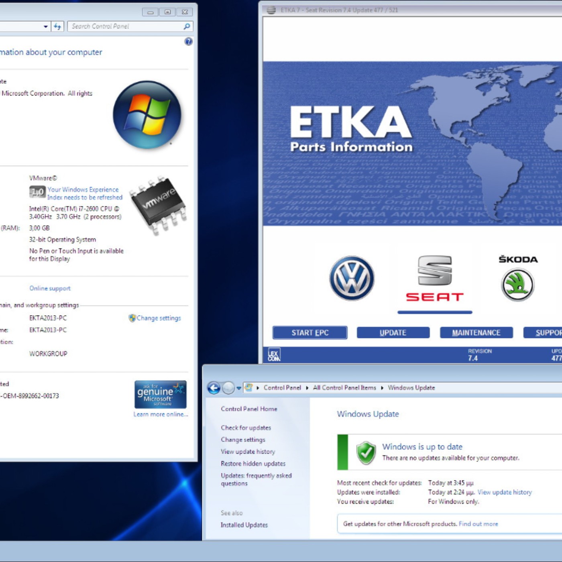Click 32-bit Operating System text
This screenshot has width=562, height=562.
point(62,240)
